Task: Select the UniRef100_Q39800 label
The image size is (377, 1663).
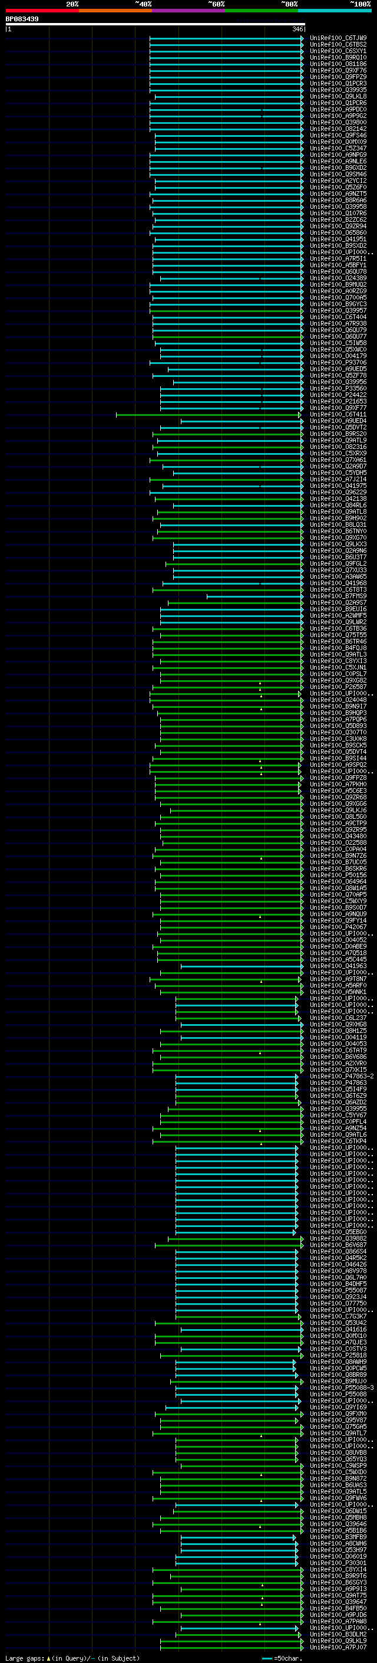Action: point(338,123)
